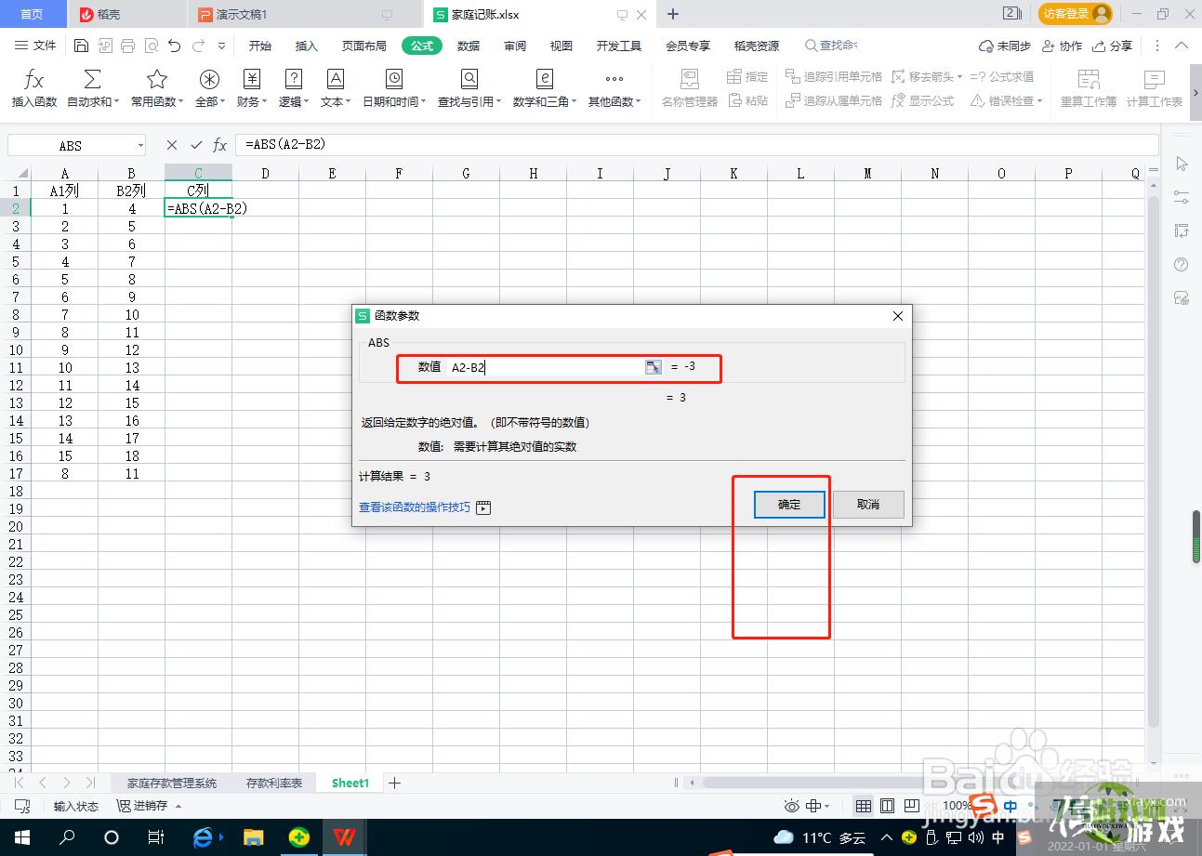The height and width of the screenshot is (856, 1202).
Task: Expand Remove Arrows (移去箭头) dropdown
Action: [961, 76]
